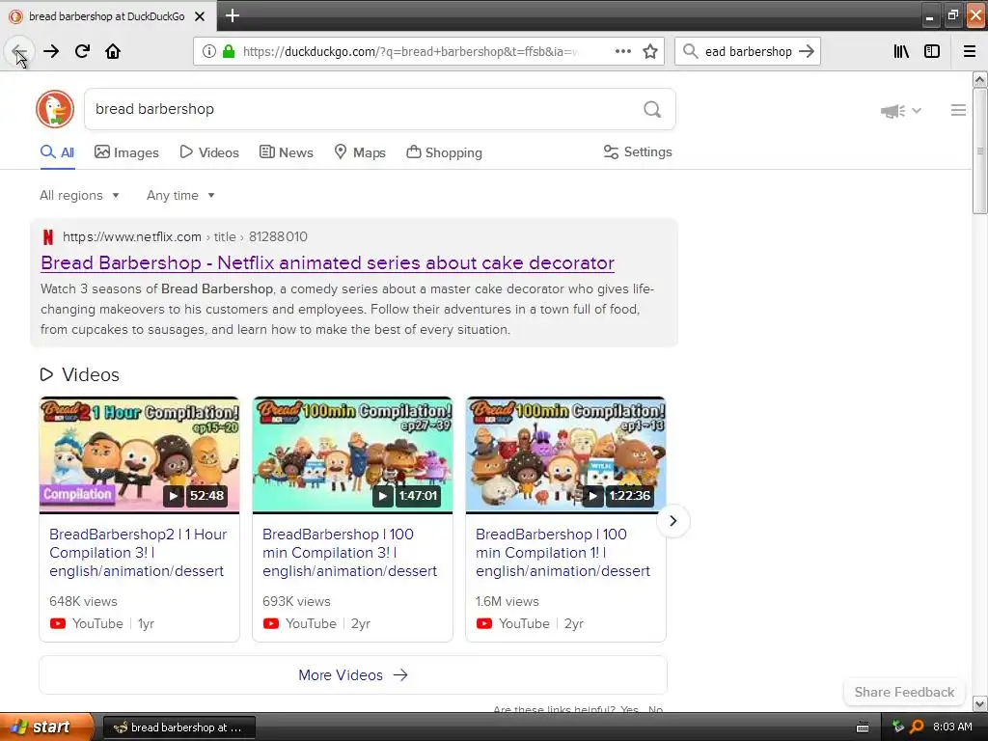Screen dimensions: 988x741
Task: Play the 52:48 1 Hour Compilation thumbnail
Action: tap(139, 454)
